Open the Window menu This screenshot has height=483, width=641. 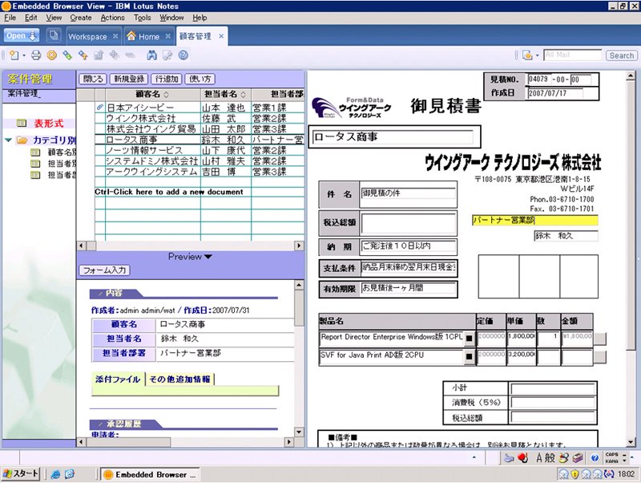(x=171, y=18)
